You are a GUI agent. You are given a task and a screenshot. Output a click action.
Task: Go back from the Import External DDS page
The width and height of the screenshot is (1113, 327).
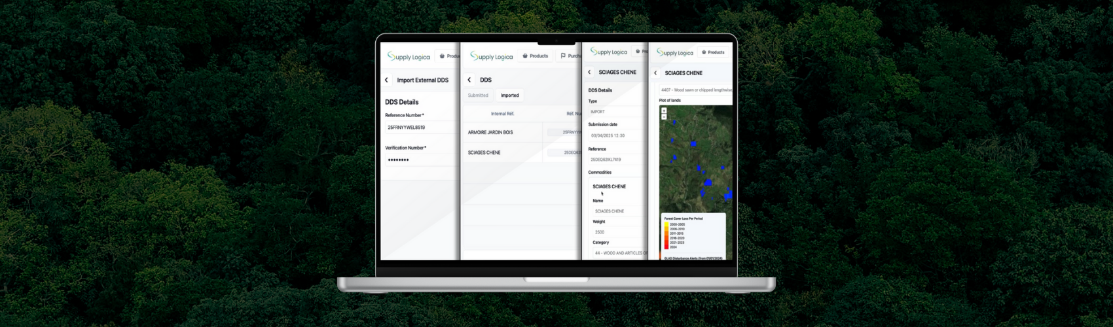(x=386, y=80)
